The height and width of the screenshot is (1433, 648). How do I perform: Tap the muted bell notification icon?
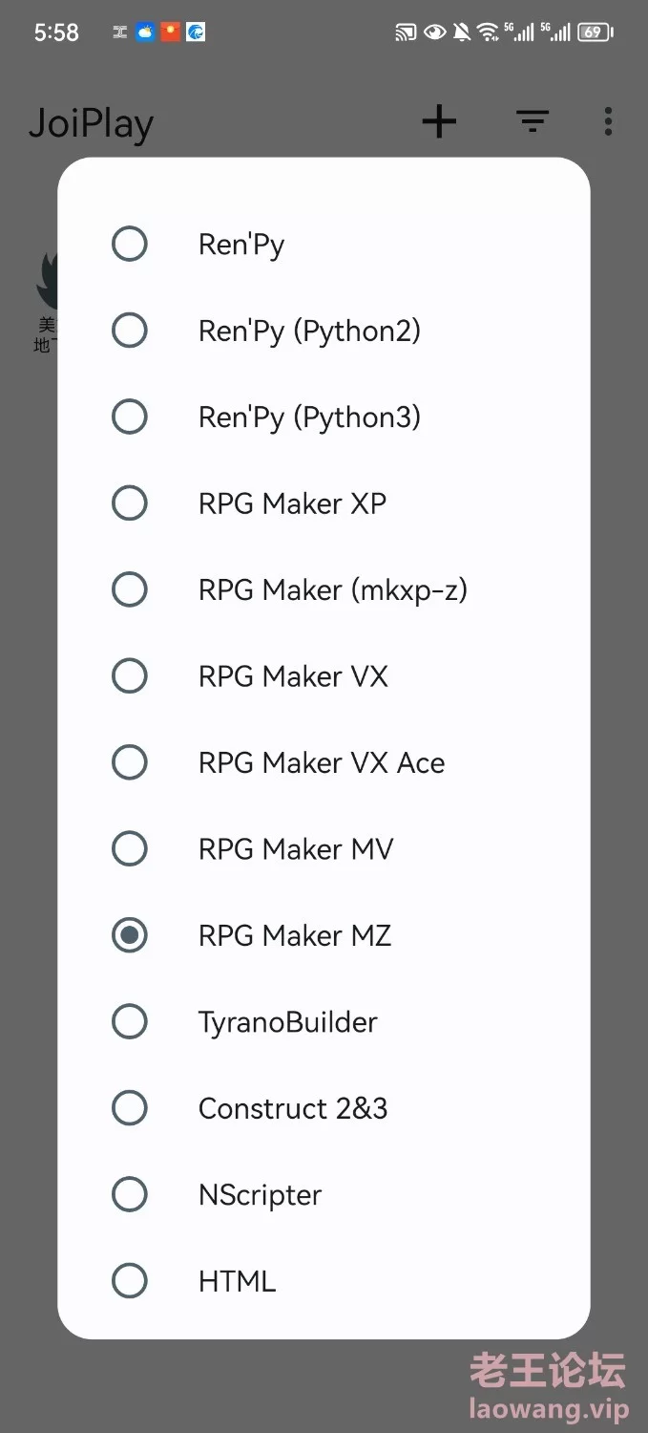[462, 32]
